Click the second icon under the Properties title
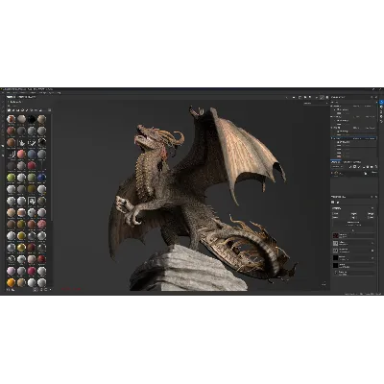Viewport: 384px width, 384px height. [x=338, y=203]
